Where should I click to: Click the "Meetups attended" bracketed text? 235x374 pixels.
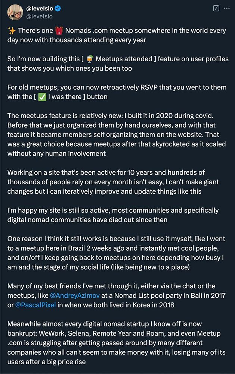tap(124, 59)
